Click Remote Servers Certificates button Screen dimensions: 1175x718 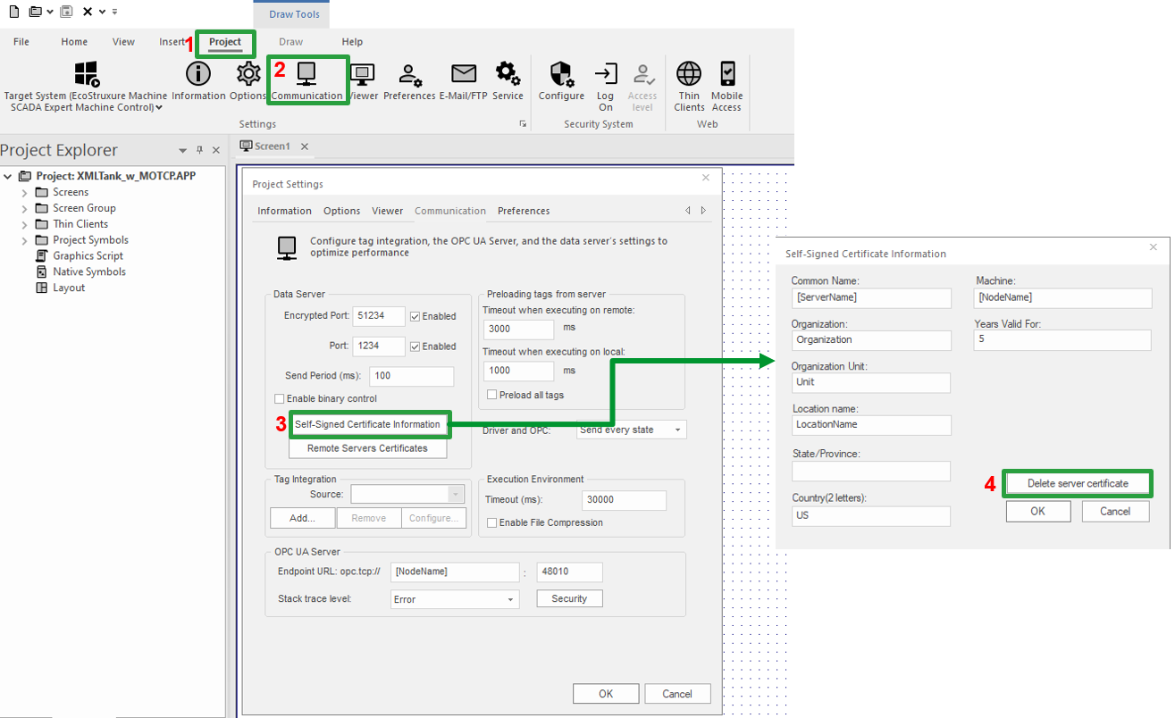pyautogui.click(x=367, y=448)
